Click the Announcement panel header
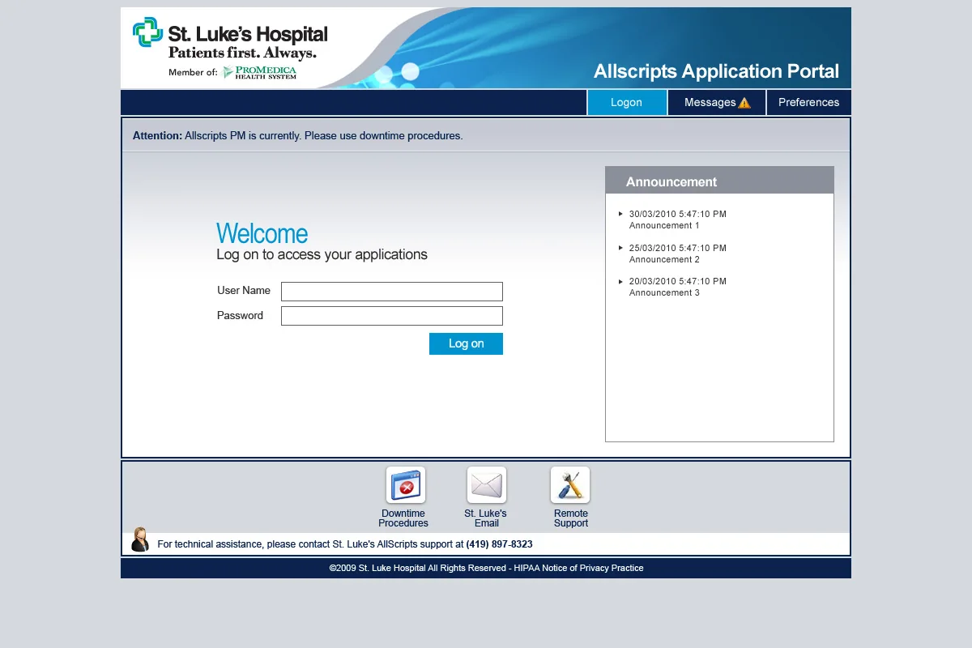 pyautogui.click(x=719, y=181)
